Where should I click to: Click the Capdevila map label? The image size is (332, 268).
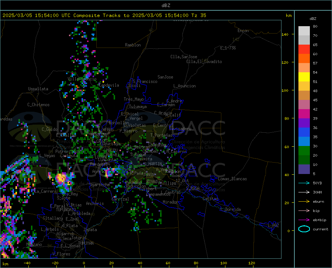109,85
